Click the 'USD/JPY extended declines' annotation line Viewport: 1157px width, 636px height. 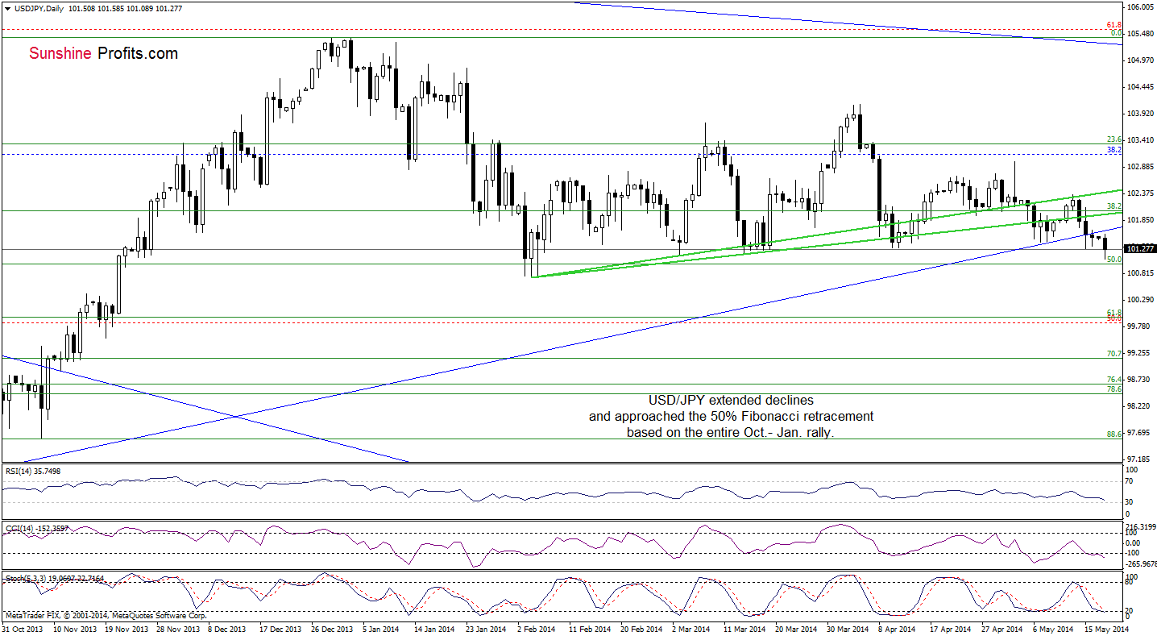pos(732,400)
